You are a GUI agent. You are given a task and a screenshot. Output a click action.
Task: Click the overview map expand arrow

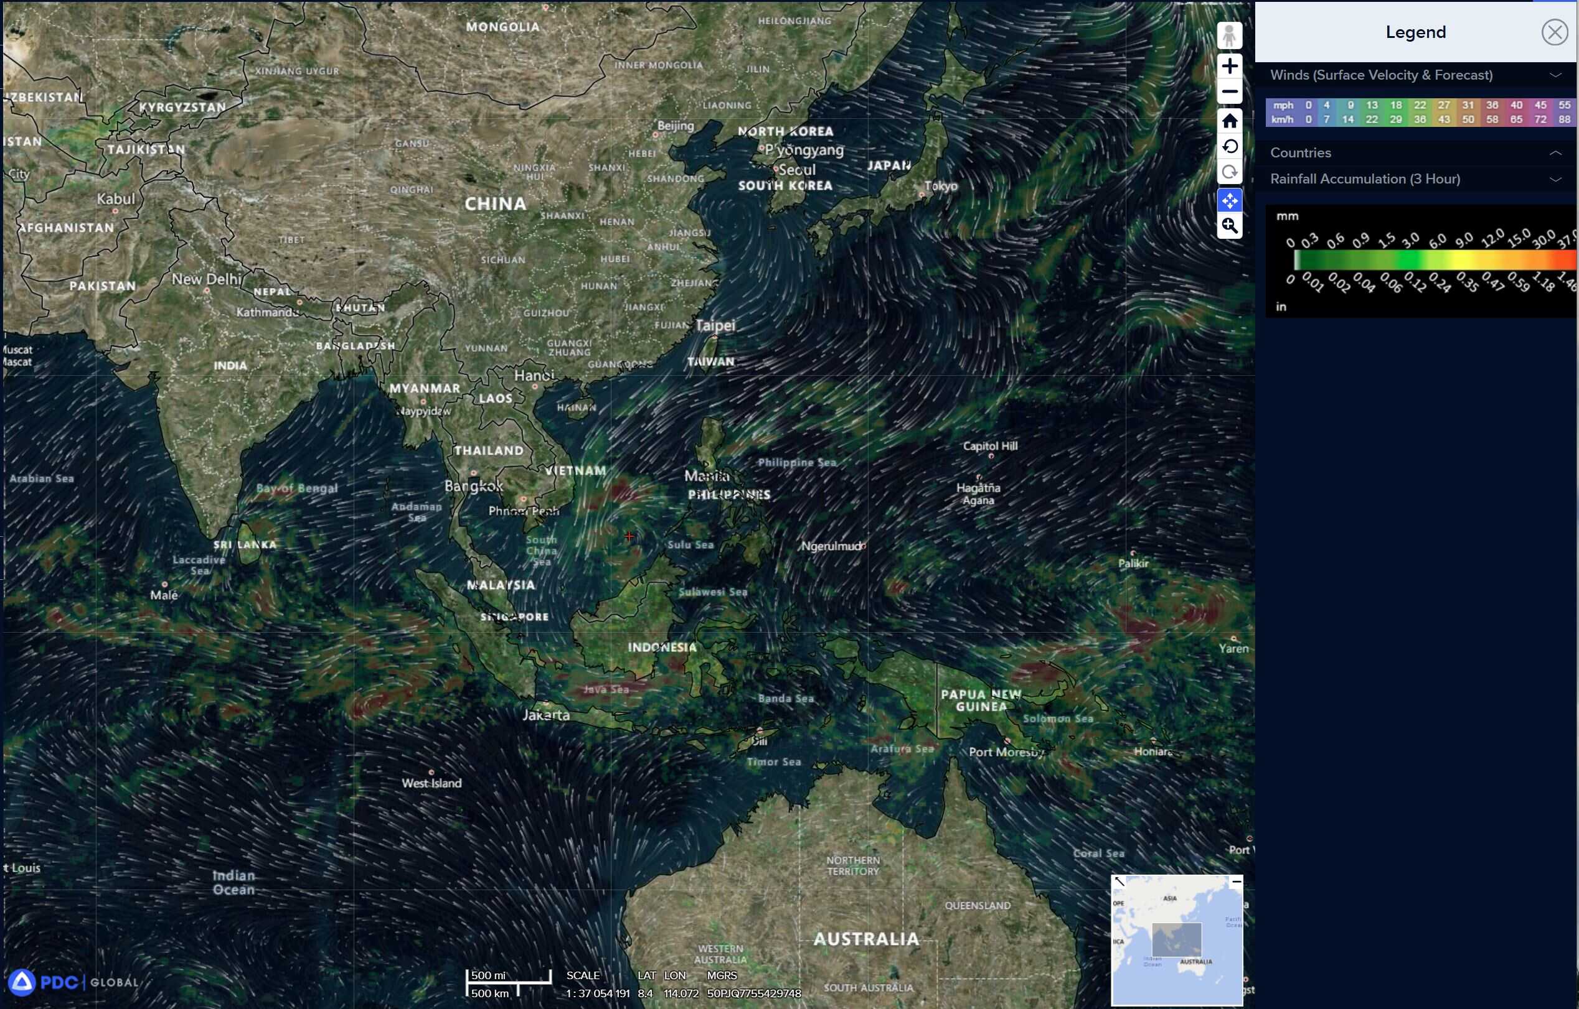pos(1119,882)
